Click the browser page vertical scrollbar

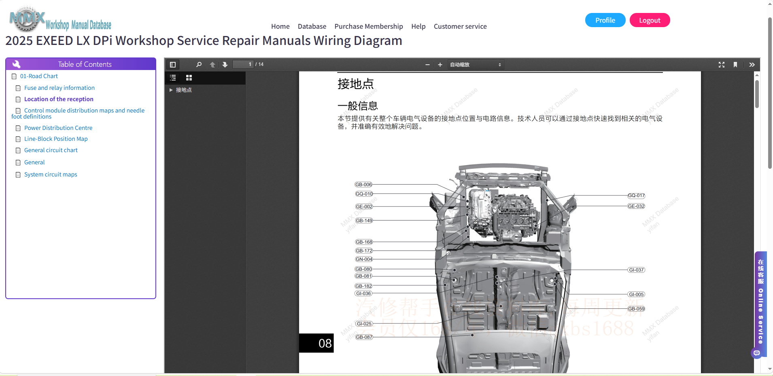(770, 93)
